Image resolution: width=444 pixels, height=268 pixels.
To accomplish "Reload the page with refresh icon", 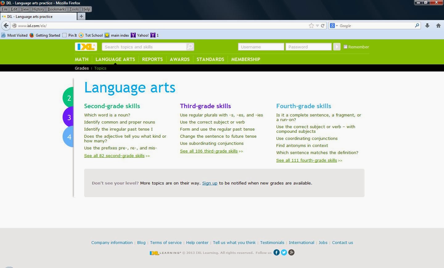I will point(323,26).
